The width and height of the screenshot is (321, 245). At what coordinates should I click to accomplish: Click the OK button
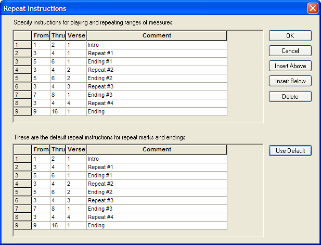click(x=290, y=36)
